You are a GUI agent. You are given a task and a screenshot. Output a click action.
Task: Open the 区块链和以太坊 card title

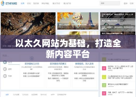[x=32, y=64]
